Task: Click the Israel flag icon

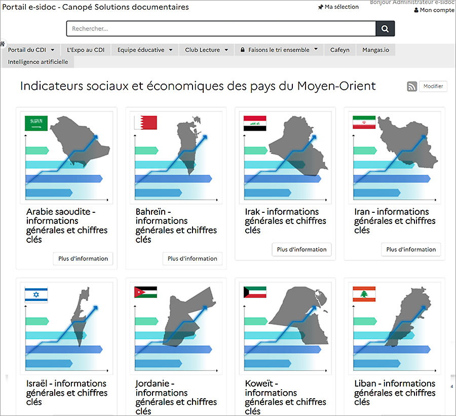Action: click(x=36, y=295)
